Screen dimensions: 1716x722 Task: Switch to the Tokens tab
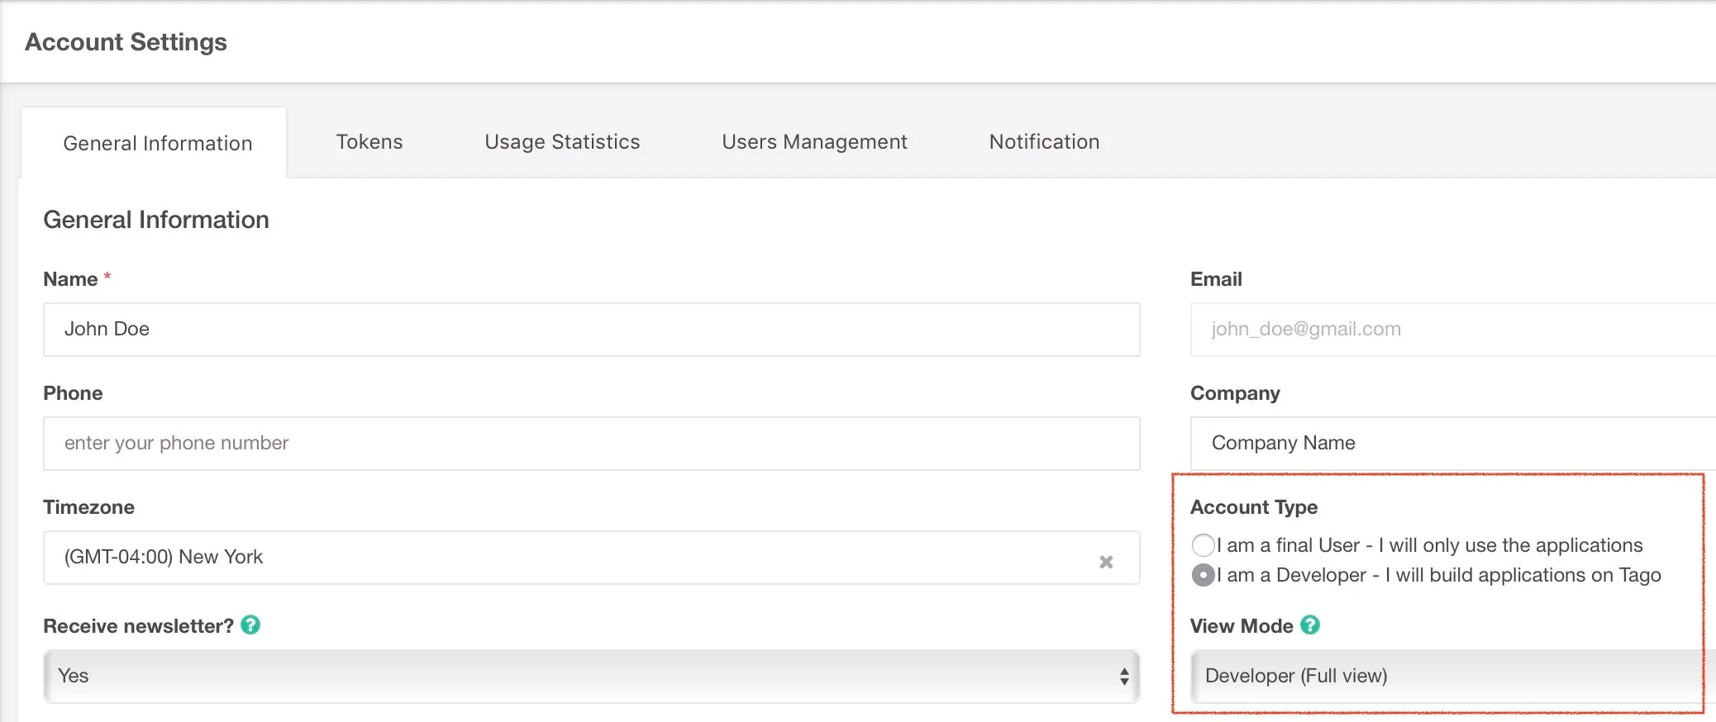coord(369,142)
